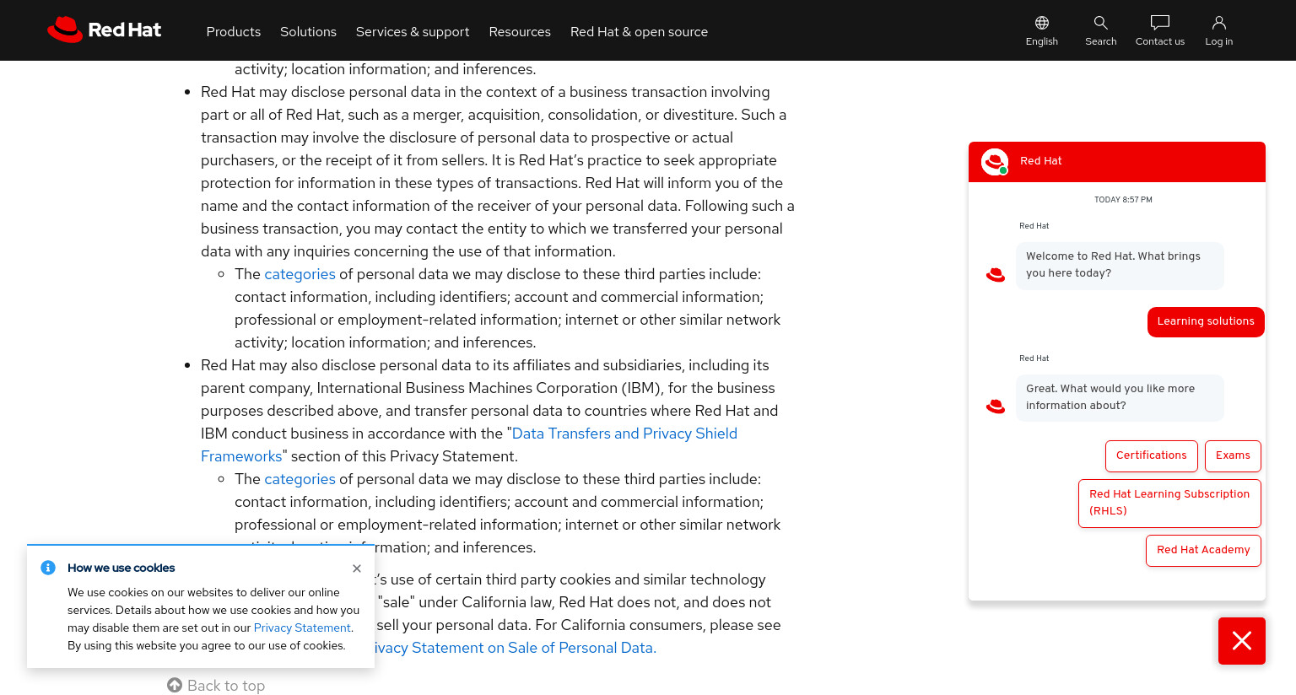Click the Back to top arrow icon
Screen dimensions: 1296x695
tap(175, 685)
